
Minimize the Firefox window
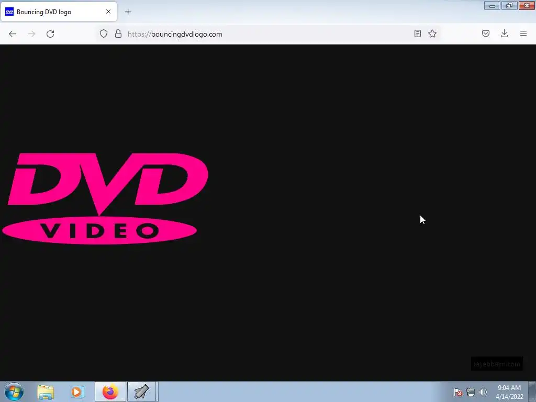click(492, 6)
